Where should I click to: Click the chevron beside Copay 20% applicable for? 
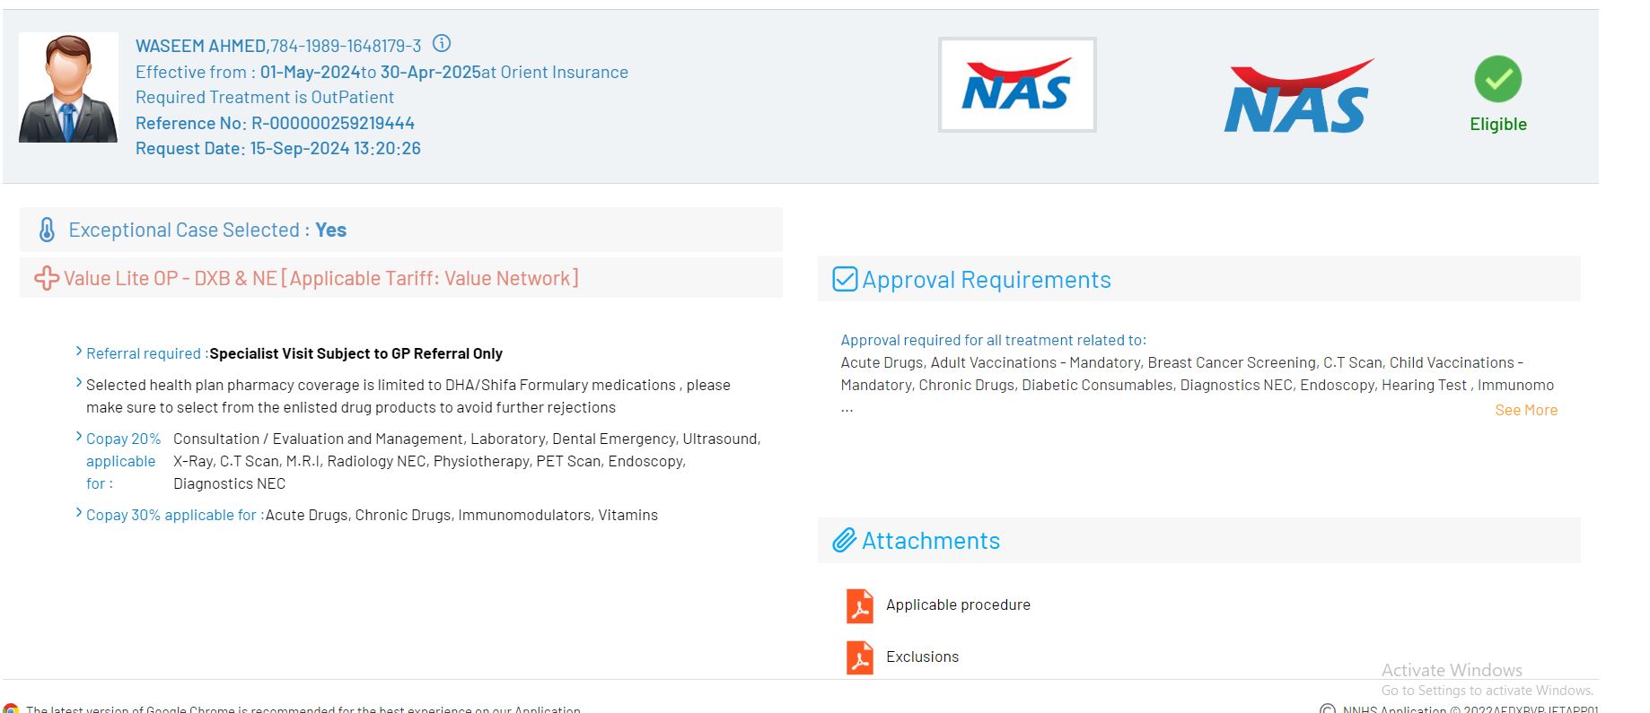click(x=79, y=437)
